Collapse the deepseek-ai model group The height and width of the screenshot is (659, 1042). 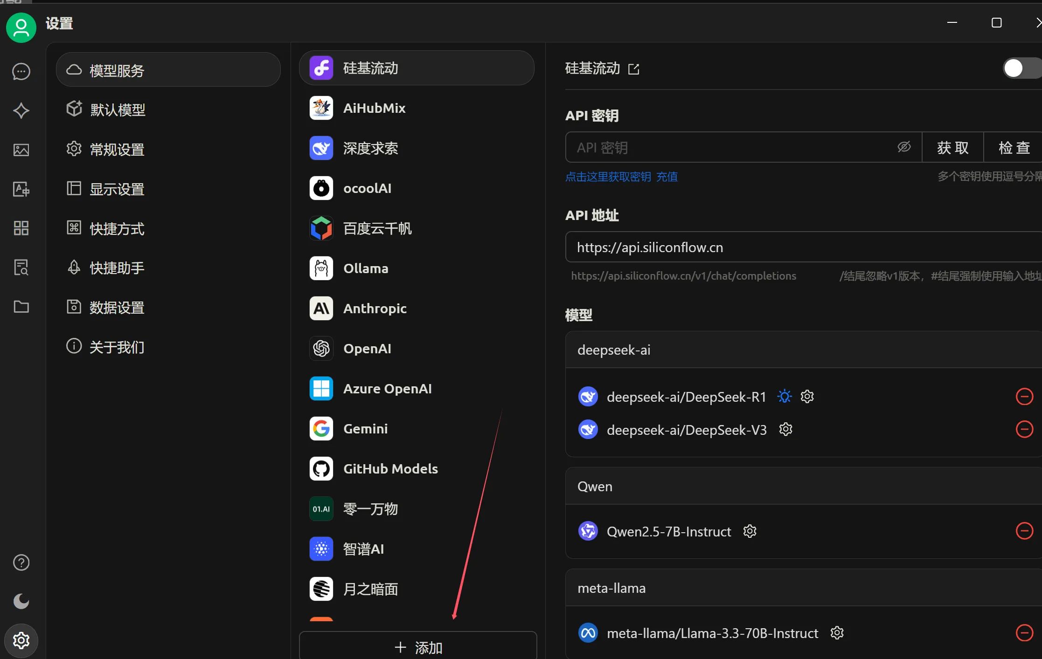click(803, 350)
